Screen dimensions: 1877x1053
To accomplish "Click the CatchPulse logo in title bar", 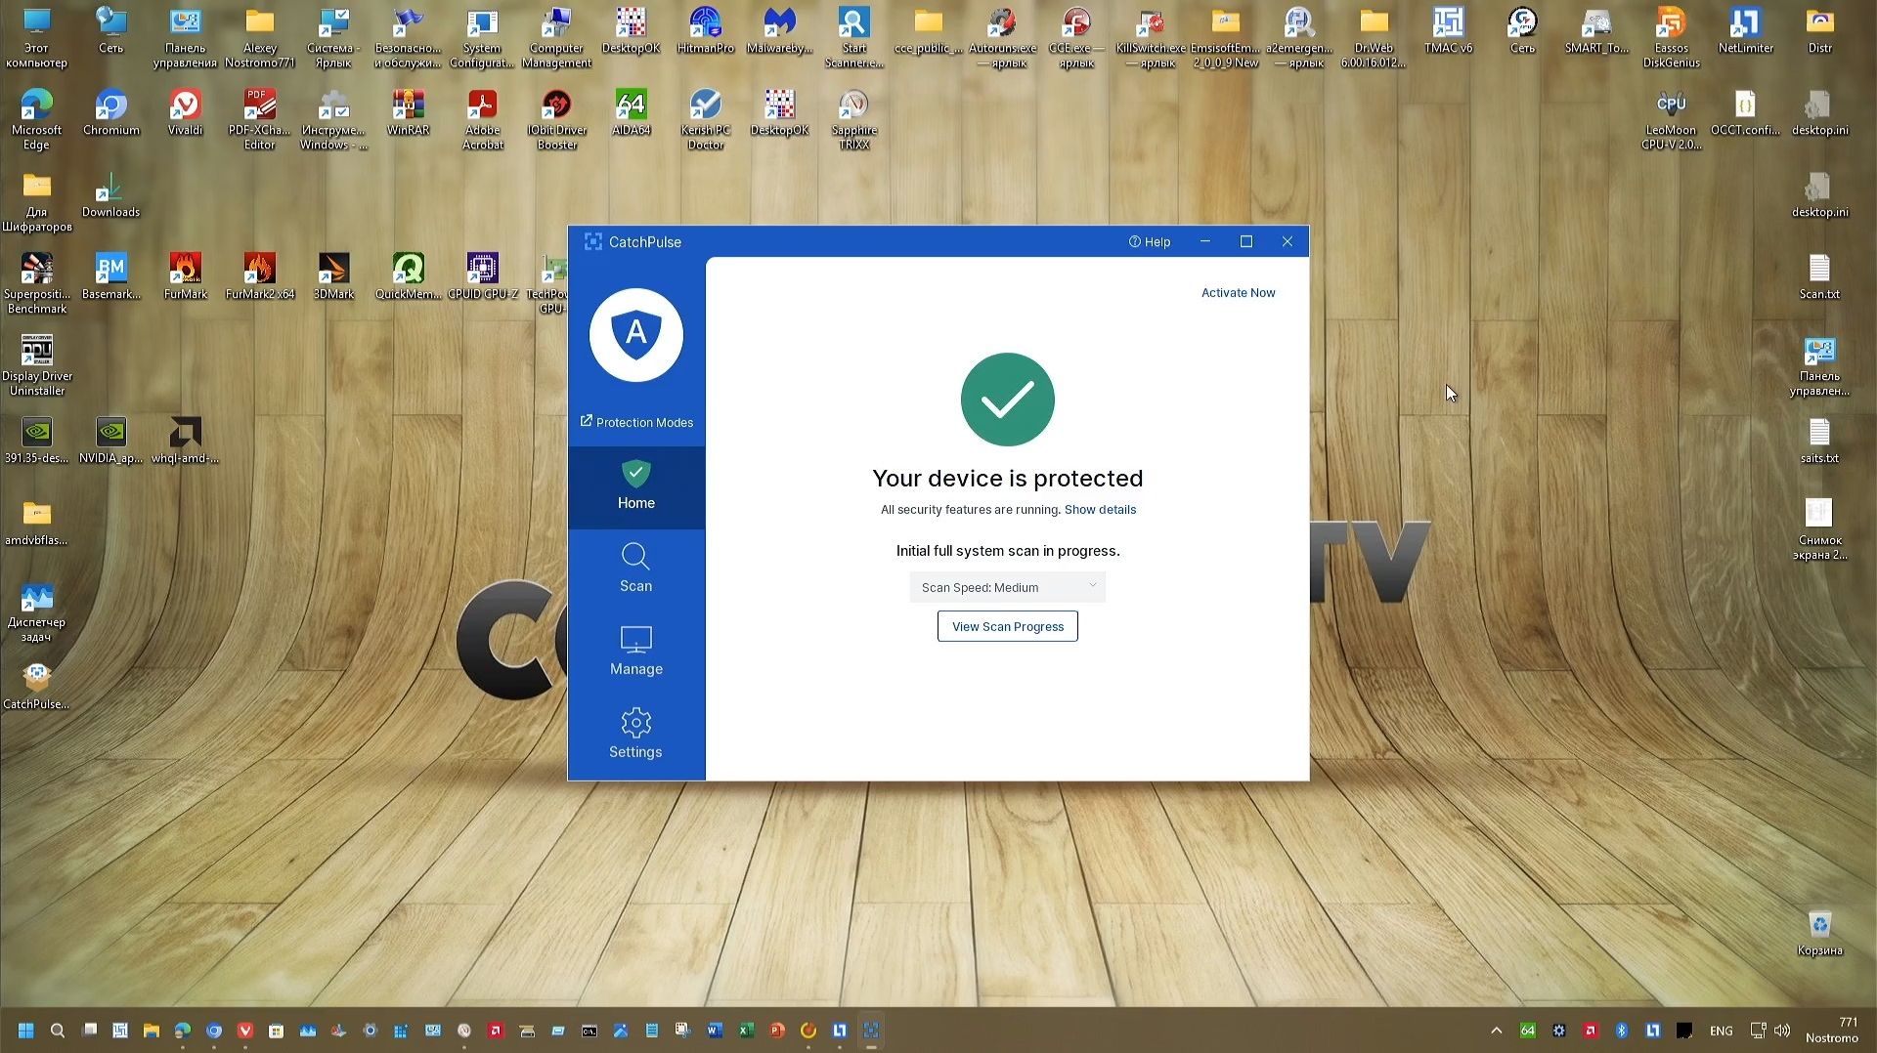I will click(592, 241).
